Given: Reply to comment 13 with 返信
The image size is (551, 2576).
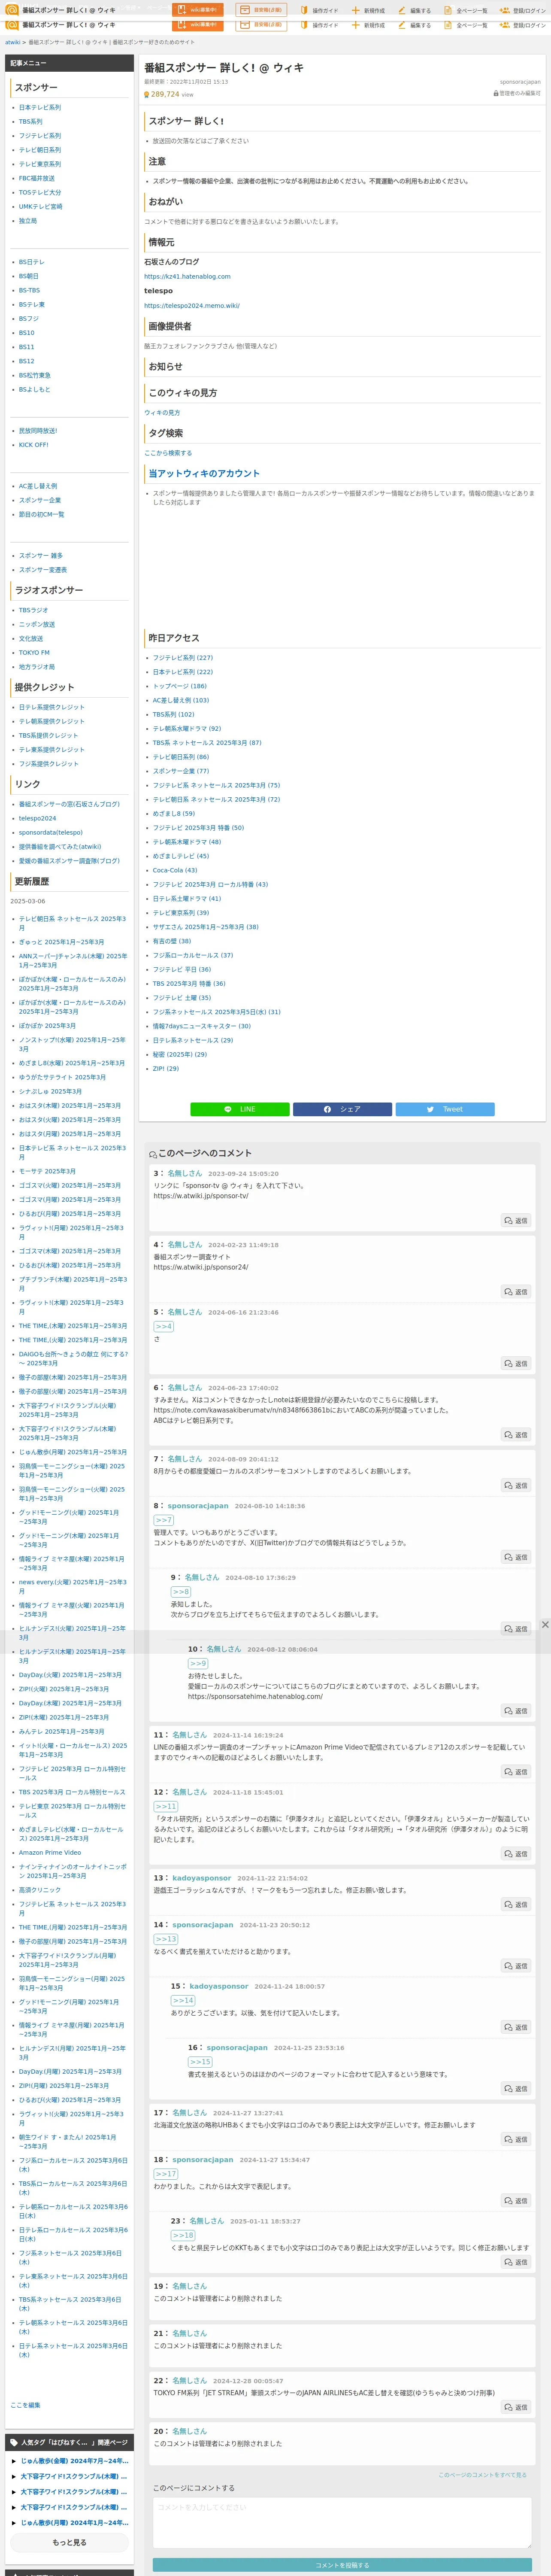Looking at the screenshot, I should (516, 1905).
